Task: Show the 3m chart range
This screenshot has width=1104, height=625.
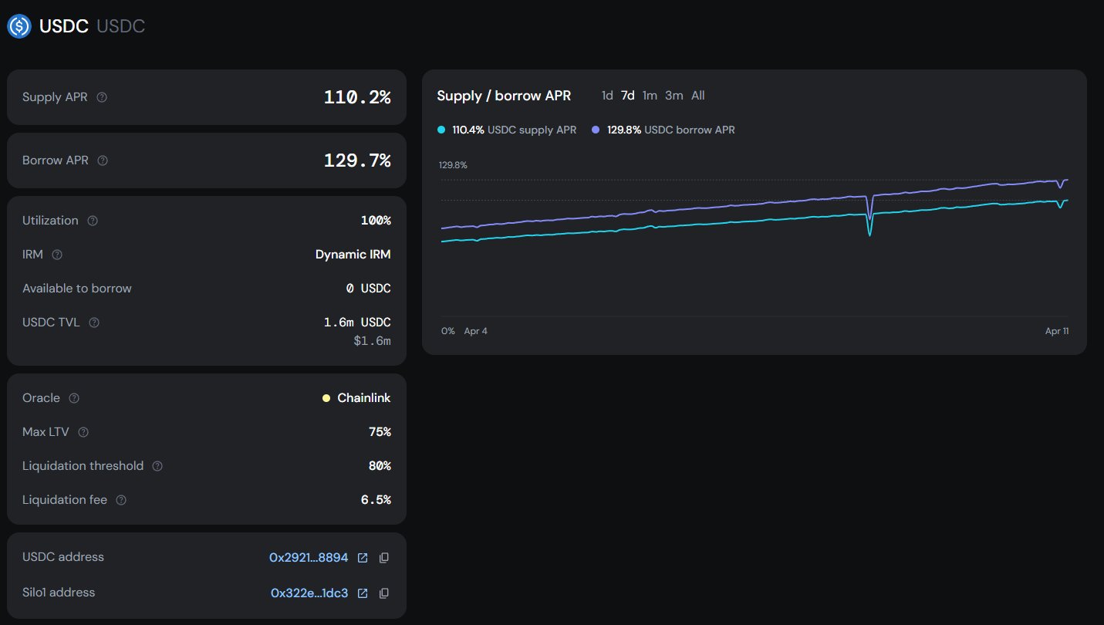Action: click(x=674, y=96)
